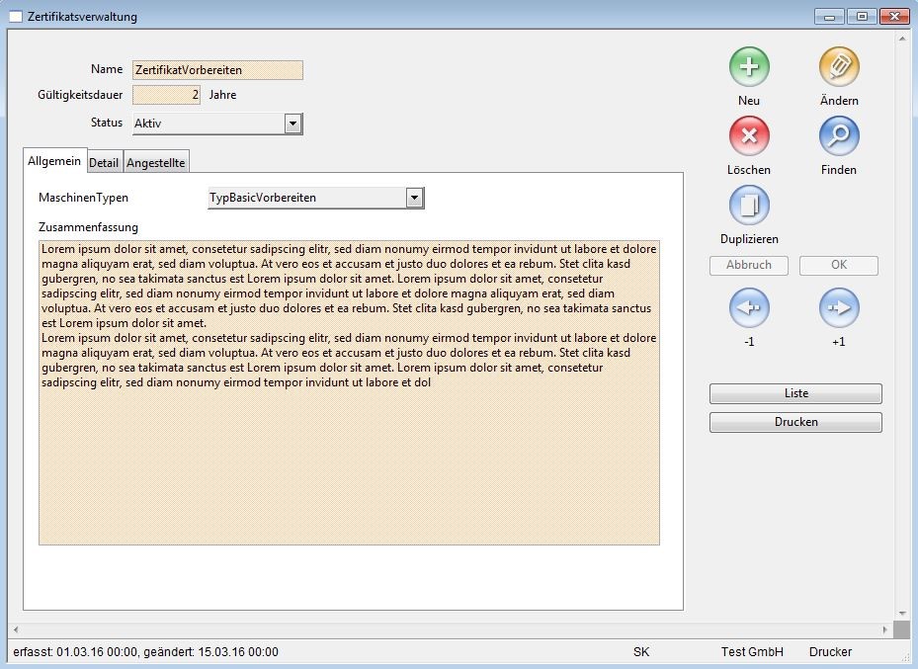Click the window icon in title bar
The height and width of the screenshot is (669, 918).
click(15, 17)
